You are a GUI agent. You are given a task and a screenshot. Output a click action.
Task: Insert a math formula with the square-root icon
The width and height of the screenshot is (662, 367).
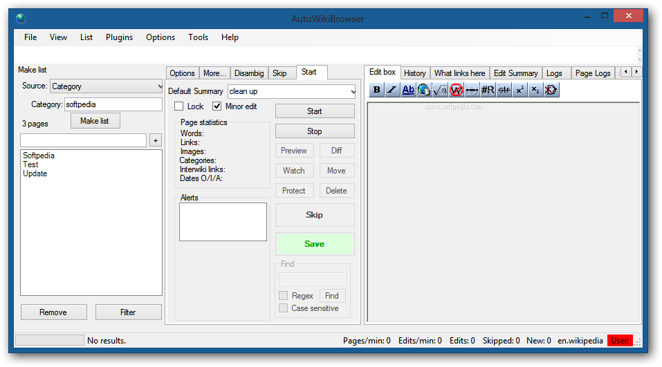click(440, 90)
